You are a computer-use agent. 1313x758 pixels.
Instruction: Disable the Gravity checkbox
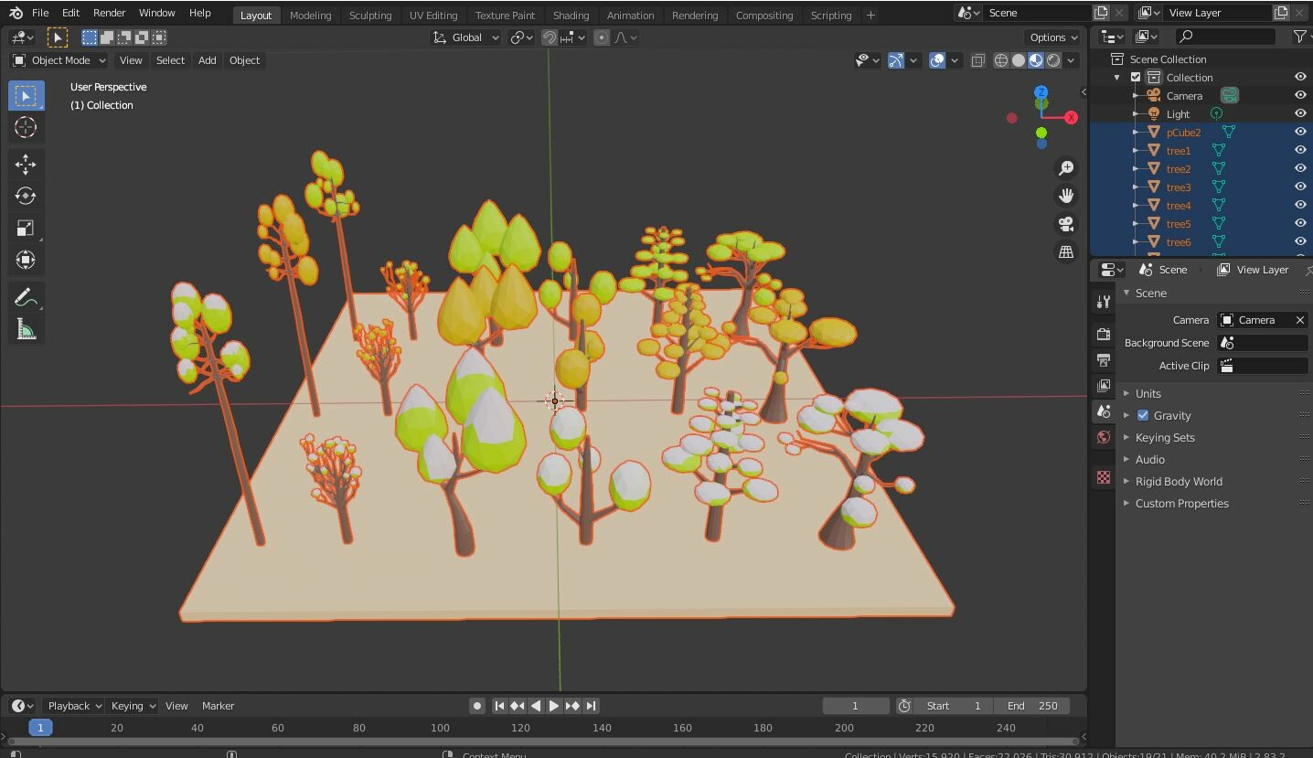(x=1142, y=415)
